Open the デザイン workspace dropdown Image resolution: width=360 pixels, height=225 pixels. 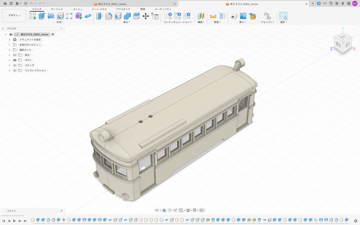click(x=14, y=15)
